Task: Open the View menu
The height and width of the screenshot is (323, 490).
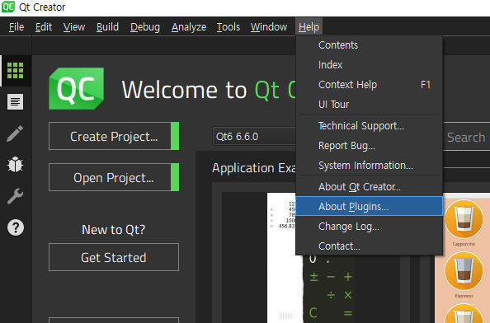Action: 74,27
